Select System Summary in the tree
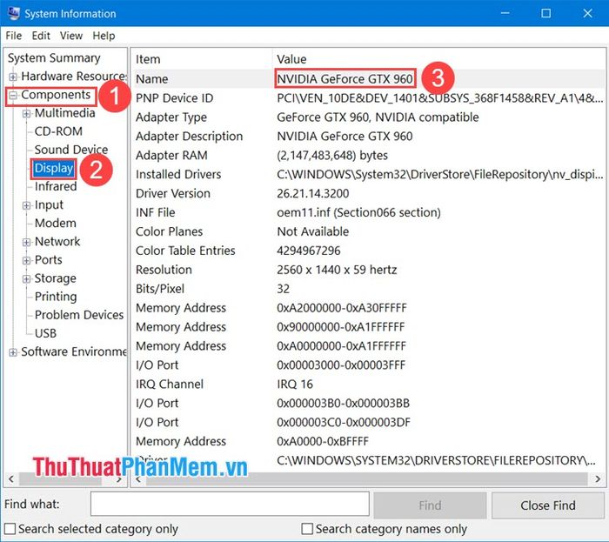 [54, 57]
